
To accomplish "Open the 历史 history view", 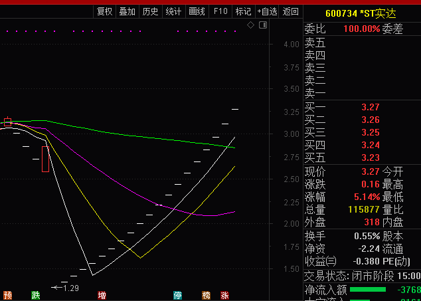I will pos(150,11).
